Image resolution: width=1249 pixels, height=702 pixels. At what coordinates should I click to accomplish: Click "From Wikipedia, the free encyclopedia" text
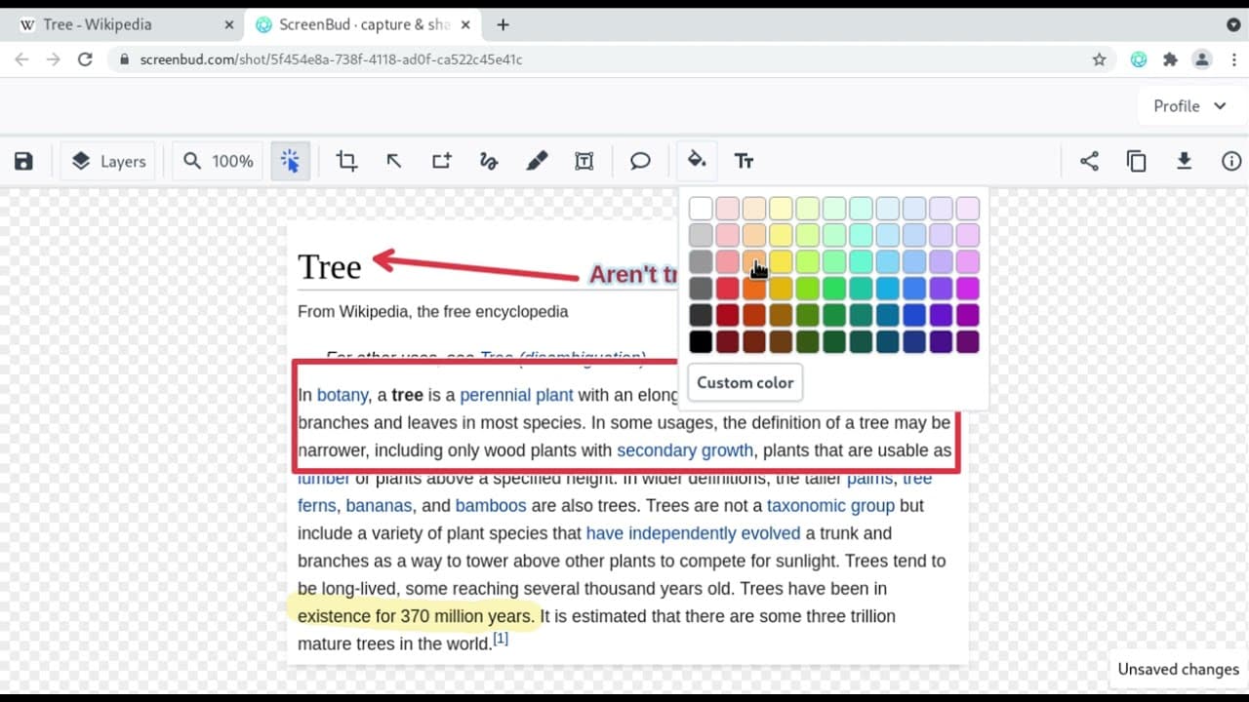pos(433,312)
